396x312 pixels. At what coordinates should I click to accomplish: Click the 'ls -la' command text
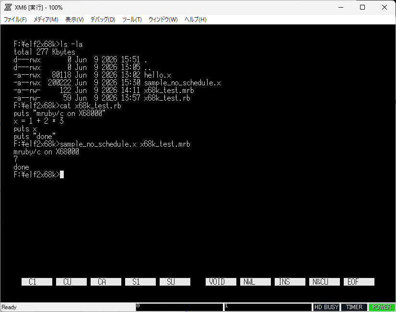point(71,45)
